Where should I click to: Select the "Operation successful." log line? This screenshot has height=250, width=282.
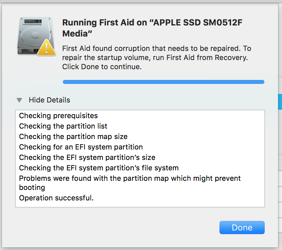56,198
